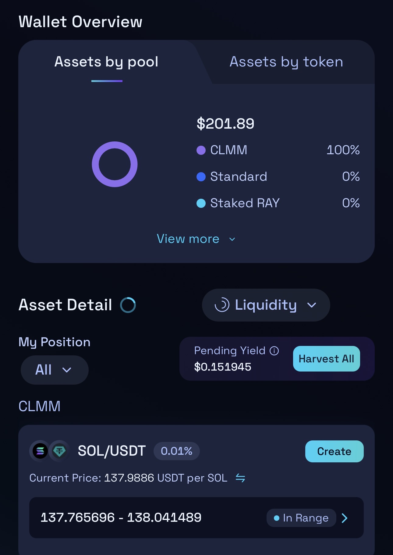
Task: Open the Liquidity dropdown
Action: coord(266,305)
